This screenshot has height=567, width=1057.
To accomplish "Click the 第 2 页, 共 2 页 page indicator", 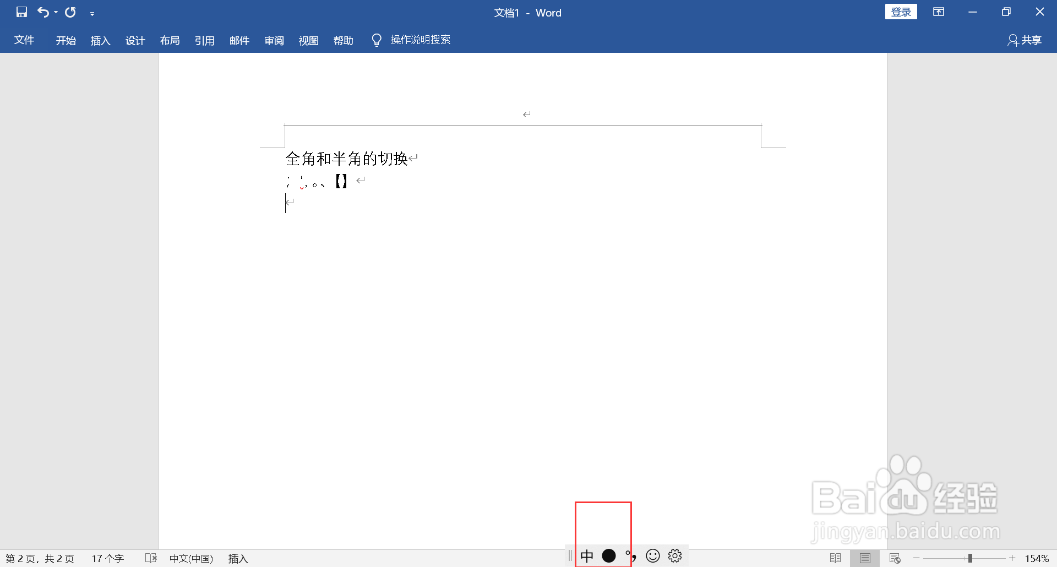I will click(40, 559).
